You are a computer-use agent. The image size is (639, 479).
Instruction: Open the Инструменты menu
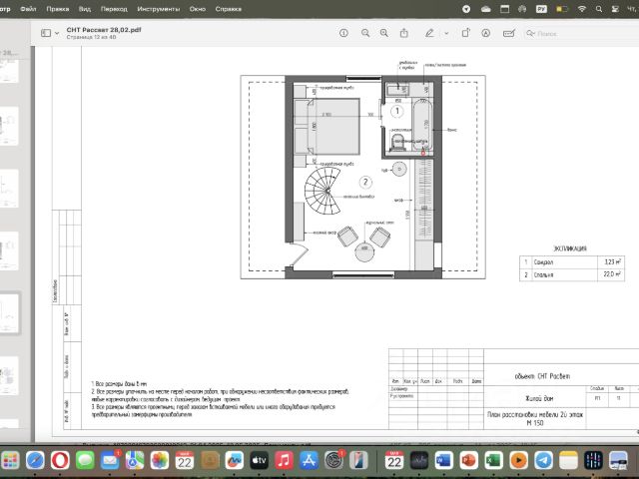pos(158,9)
